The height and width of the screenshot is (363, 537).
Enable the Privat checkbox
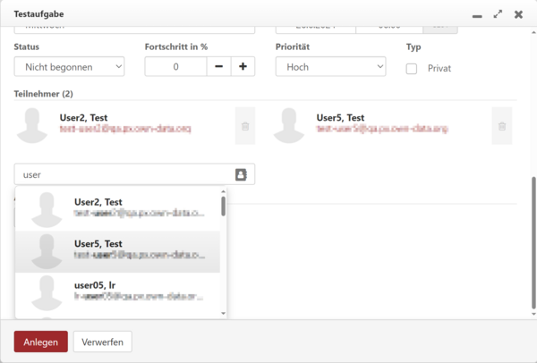coord(412,69)
